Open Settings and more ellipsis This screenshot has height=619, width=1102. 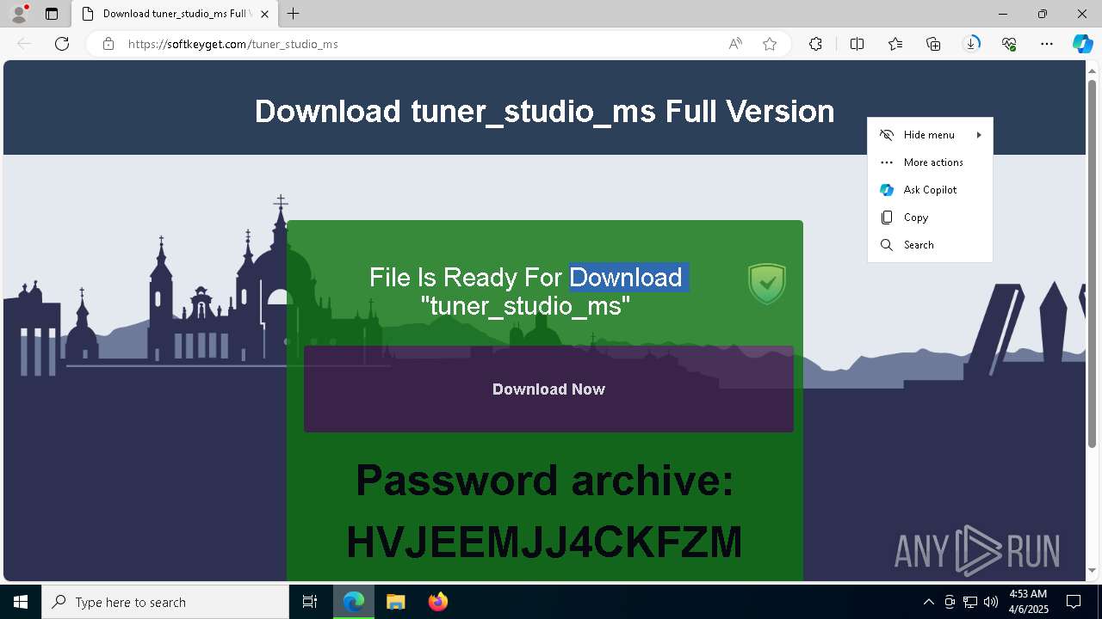coord(1047,44)
